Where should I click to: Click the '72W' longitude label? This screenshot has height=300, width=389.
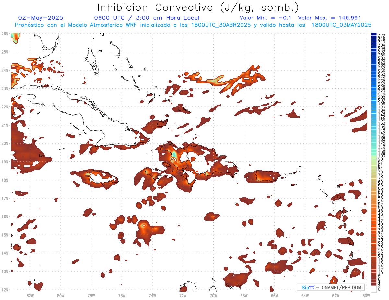[x=183, y=295]
